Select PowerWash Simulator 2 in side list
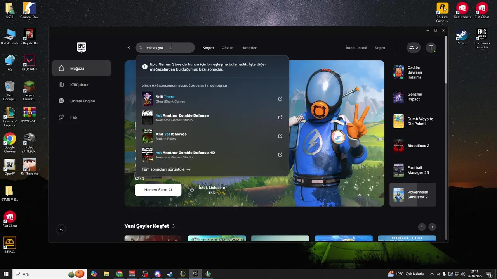 click(413, 195)
